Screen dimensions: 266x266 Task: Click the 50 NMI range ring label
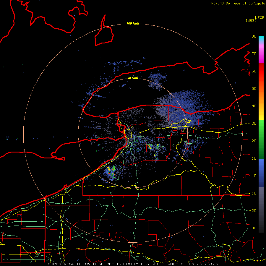tap(133, 78)
